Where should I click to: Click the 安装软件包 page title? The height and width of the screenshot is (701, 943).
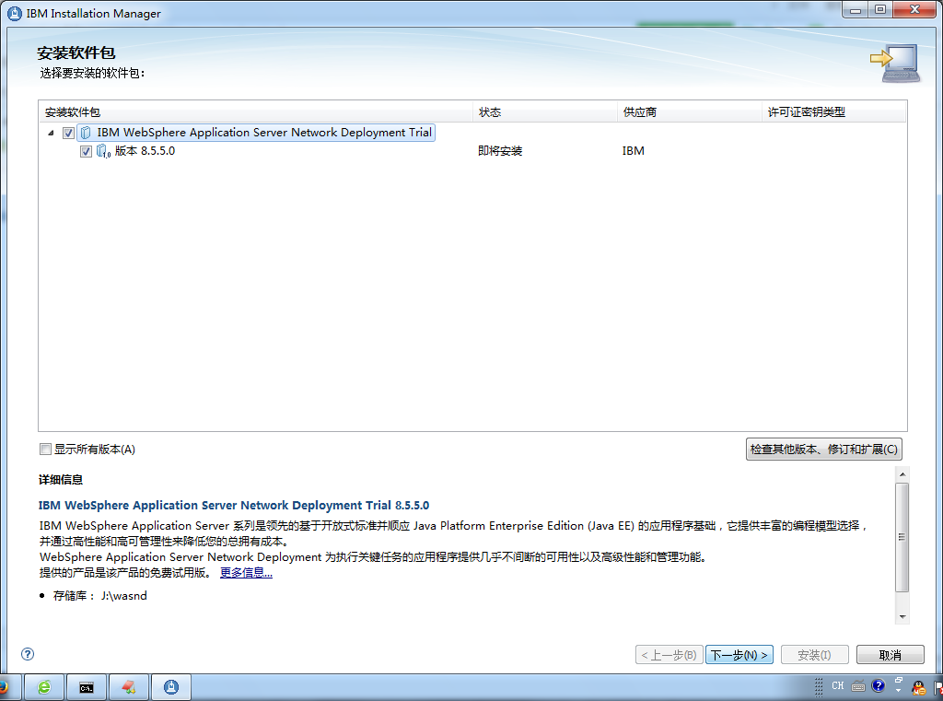click(x=76, y=53)
